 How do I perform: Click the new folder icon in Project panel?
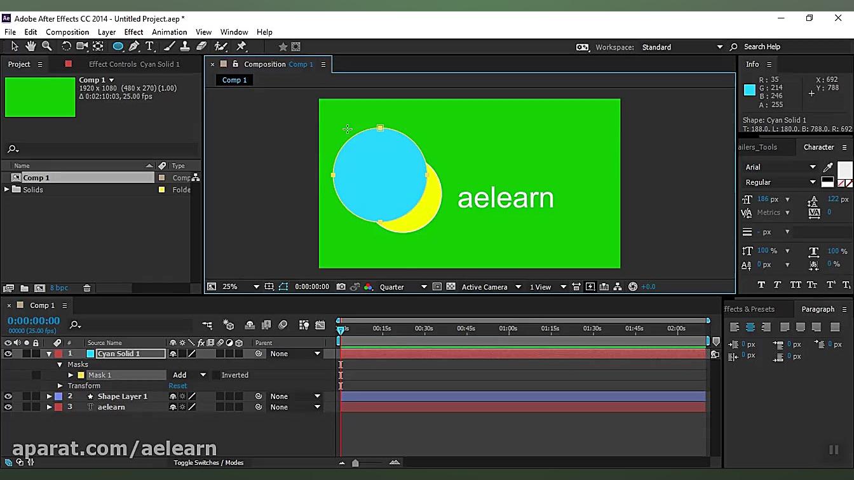point(24,288)
